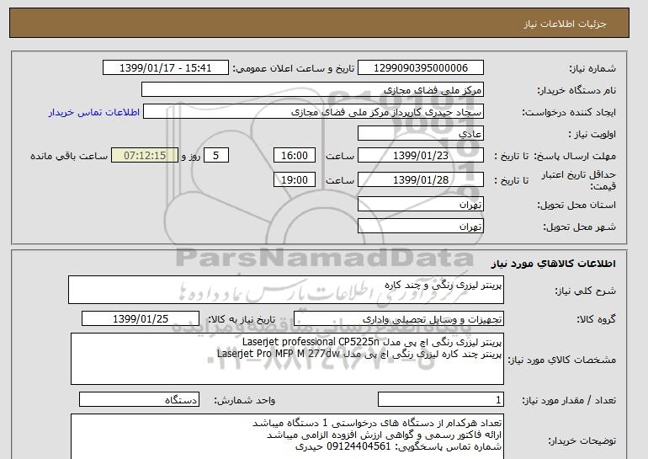648x459 pixels.
Task: Click the text 'ساعت باقی مانده'
Action: (69, 156)
